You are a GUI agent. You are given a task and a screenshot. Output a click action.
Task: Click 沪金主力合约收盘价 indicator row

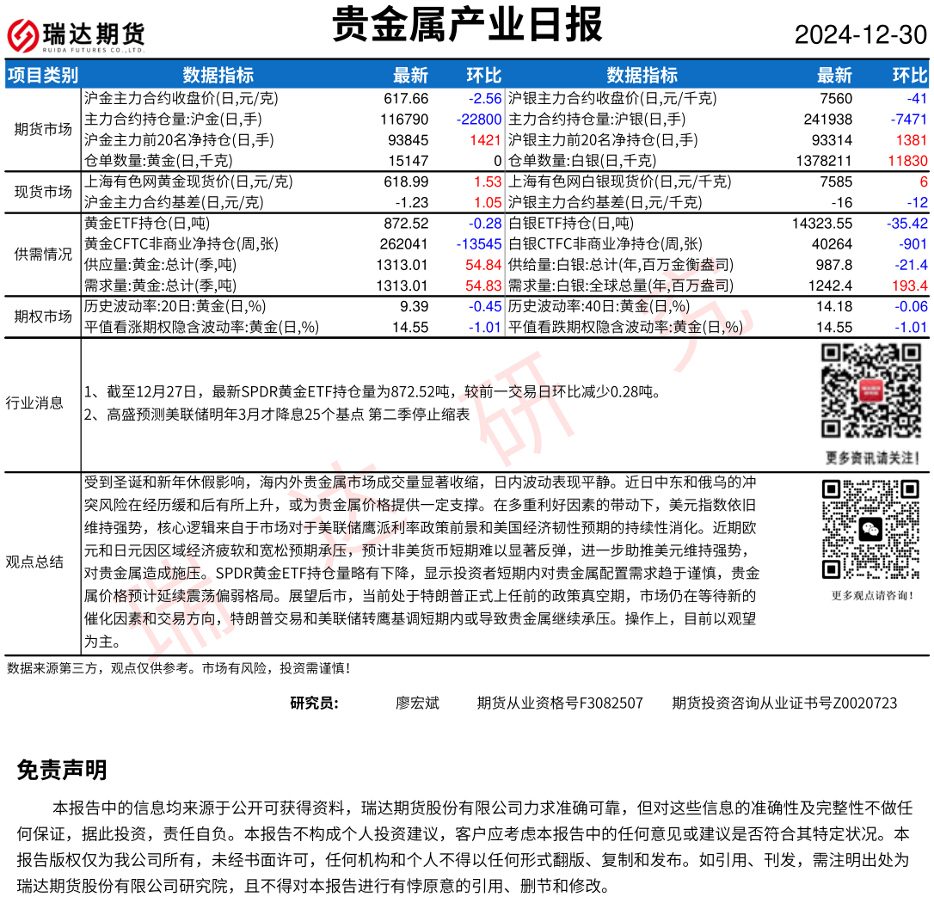(181, 98)
